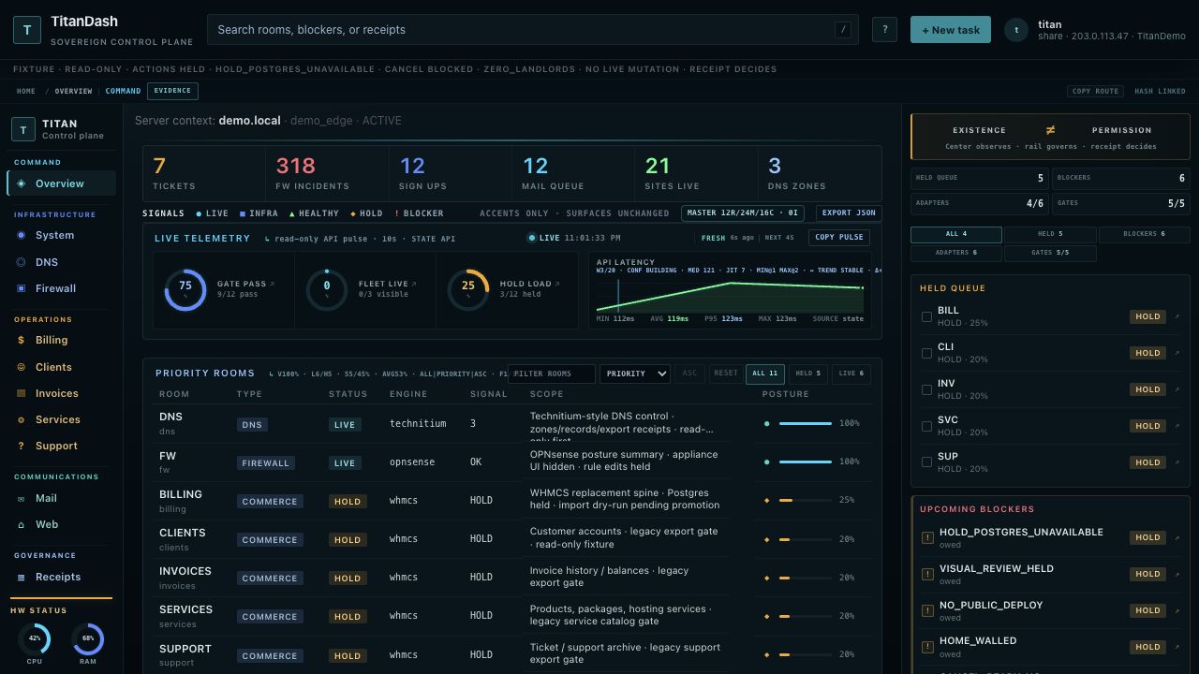The image size is (1199, 674).
Task: Check the INV held queue checkbox
Action: coord(926,389)
